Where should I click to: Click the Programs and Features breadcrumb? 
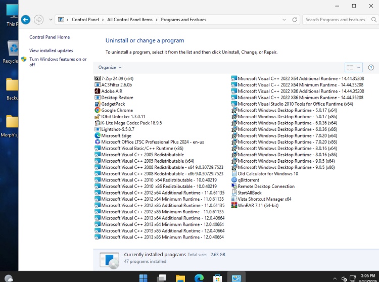click(183, 20)
